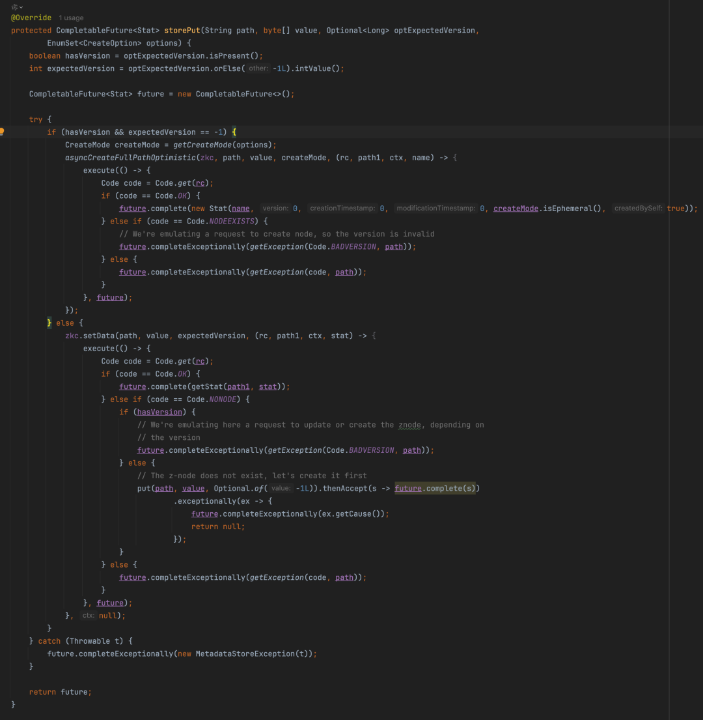
Task: Click the "return future;" statement
Action: tap(61, 692)
